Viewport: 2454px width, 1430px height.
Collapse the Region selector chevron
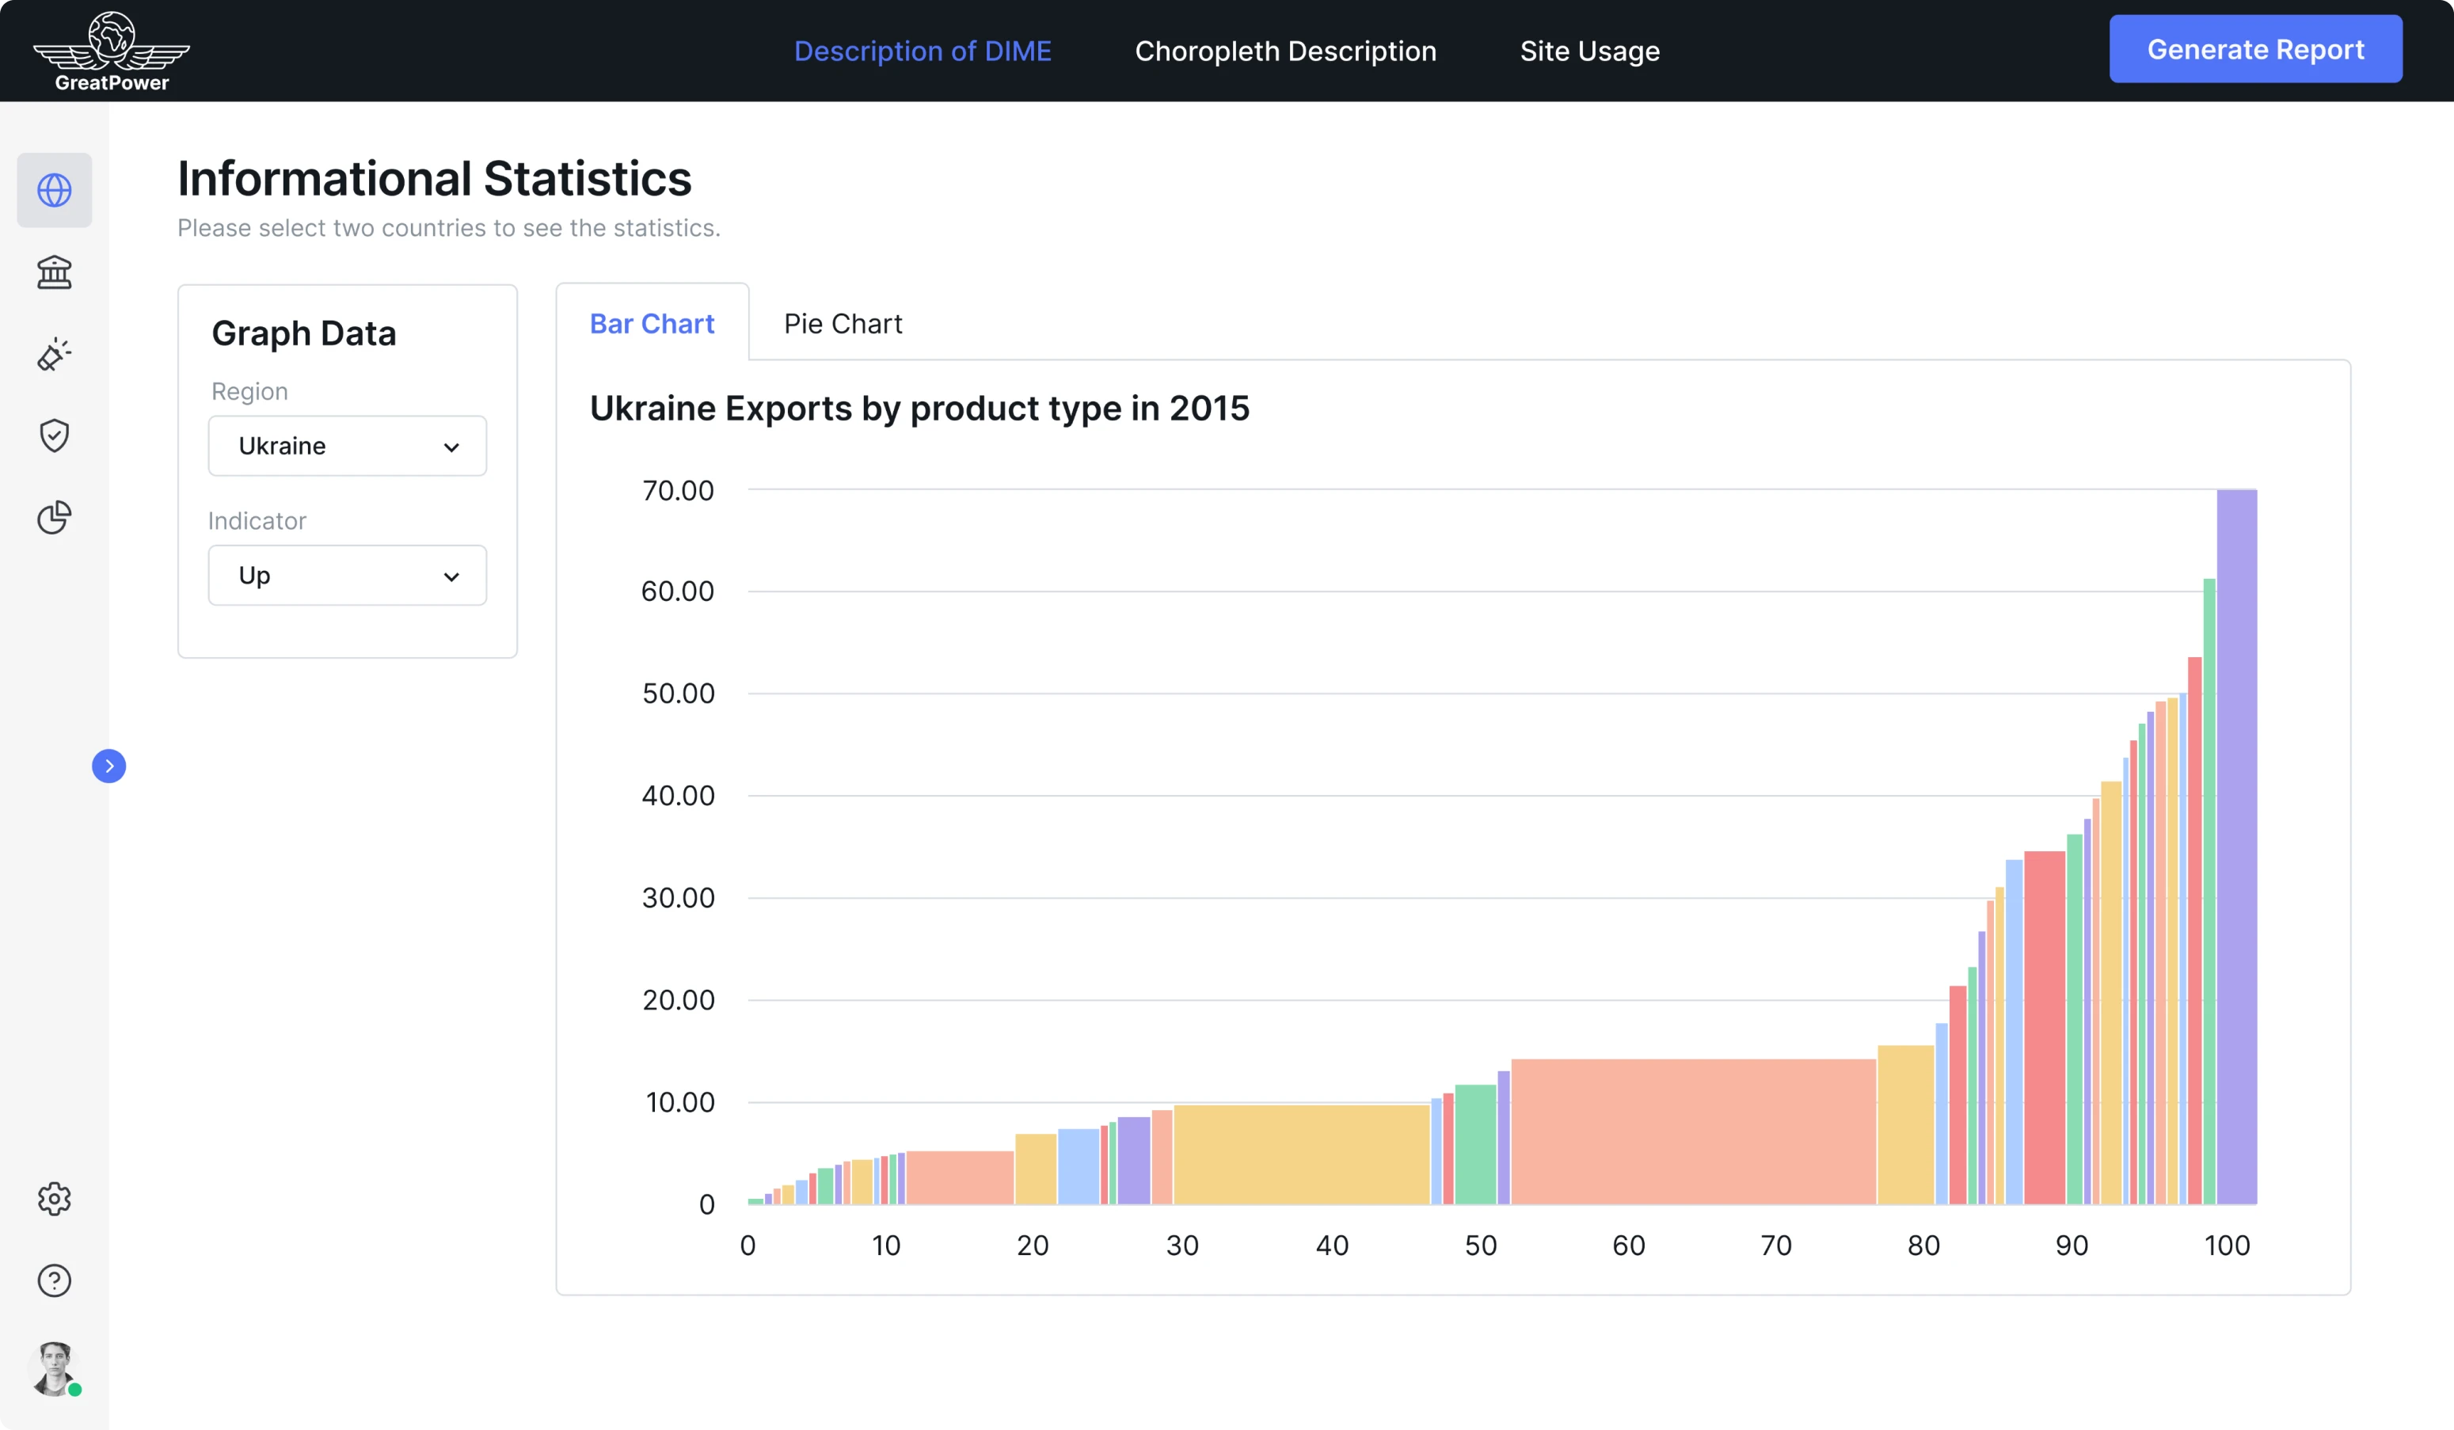451,448
